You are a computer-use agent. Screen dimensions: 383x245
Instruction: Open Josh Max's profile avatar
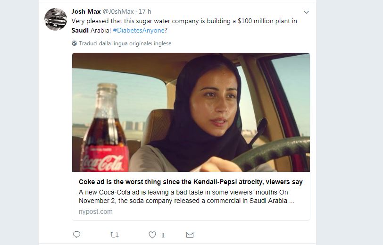point(55,19)
